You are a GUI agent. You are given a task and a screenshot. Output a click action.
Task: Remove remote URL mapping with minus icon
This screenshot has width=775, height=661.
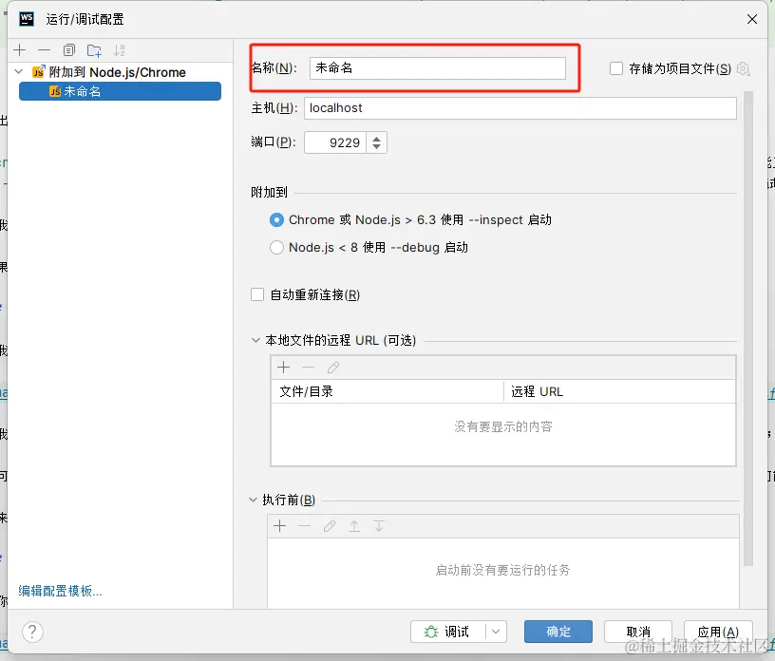[308, 368]
